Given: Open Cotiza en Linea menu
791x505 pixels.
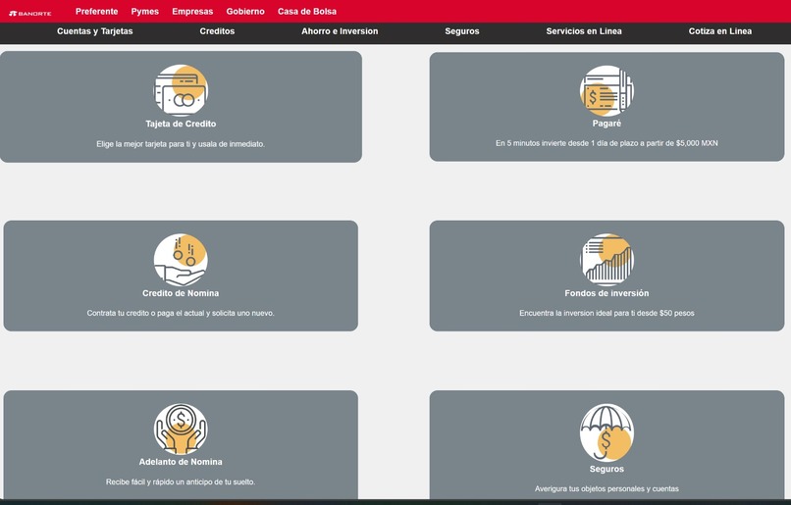Looking at the screenshot, I should point(720,31).
